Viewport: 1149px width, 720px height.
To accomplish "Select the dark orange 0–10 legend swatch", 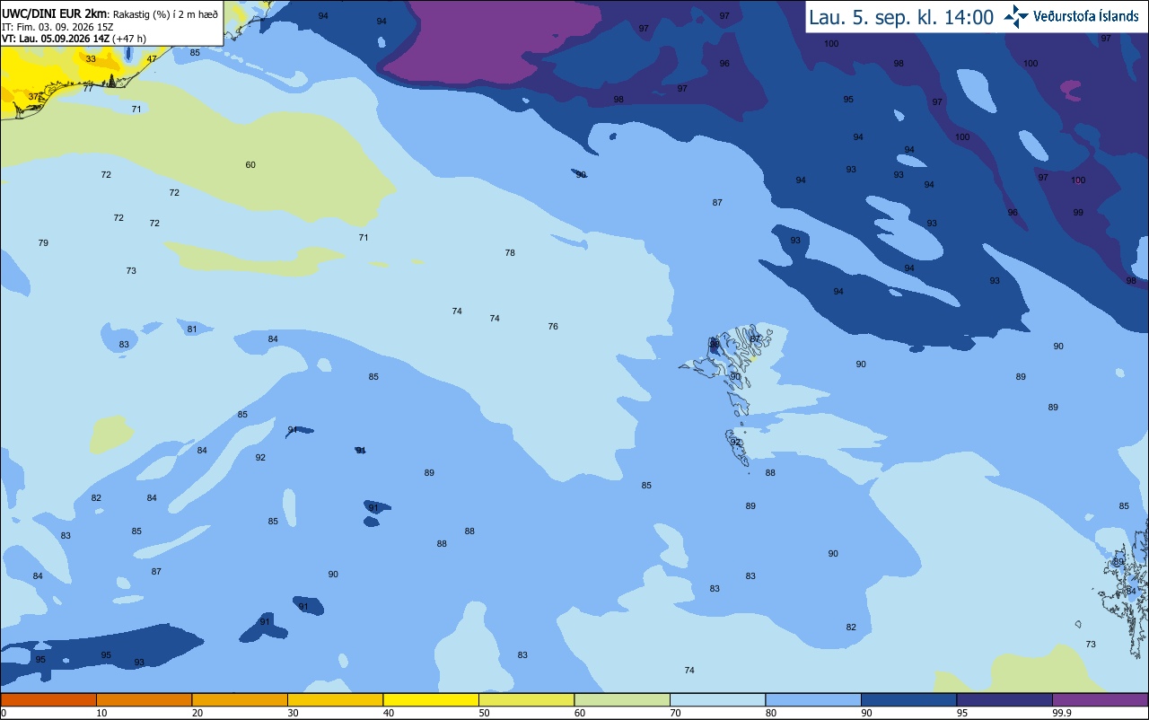I will [48, 699].
